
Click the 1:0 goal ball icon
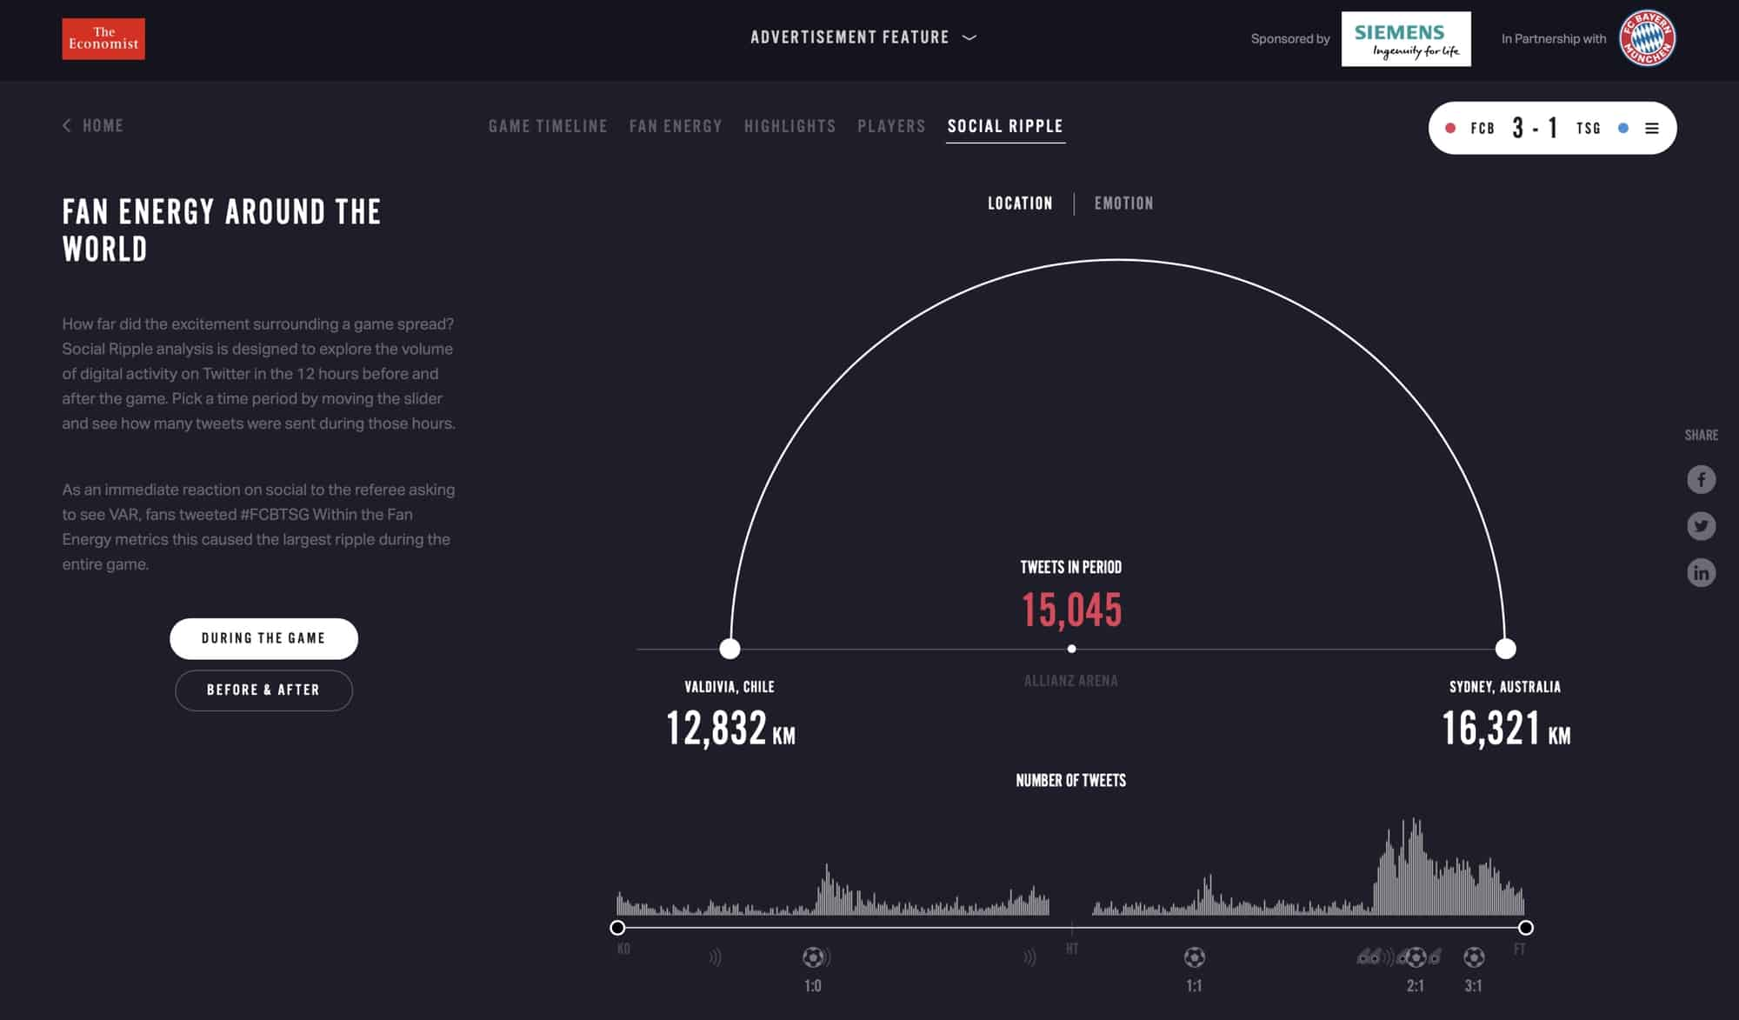pyautogui.click(x=813, y=957)
